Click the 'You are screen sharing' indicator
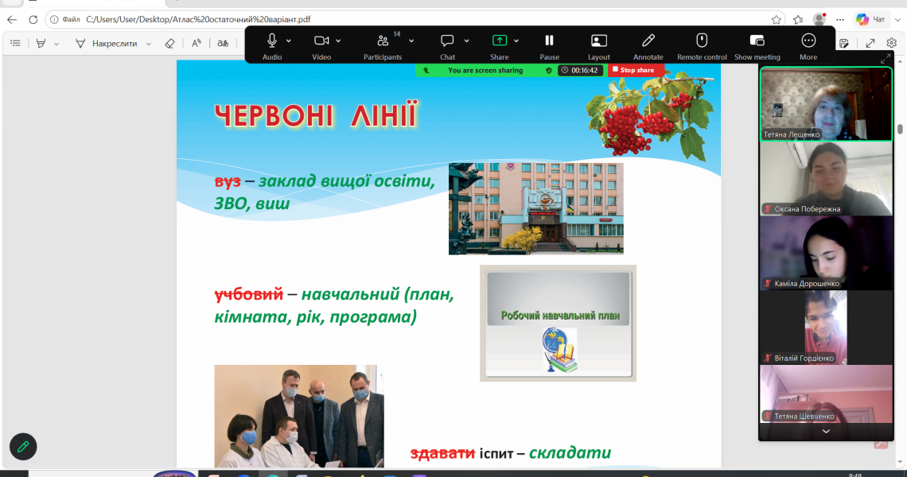 [x=485, y=71]
